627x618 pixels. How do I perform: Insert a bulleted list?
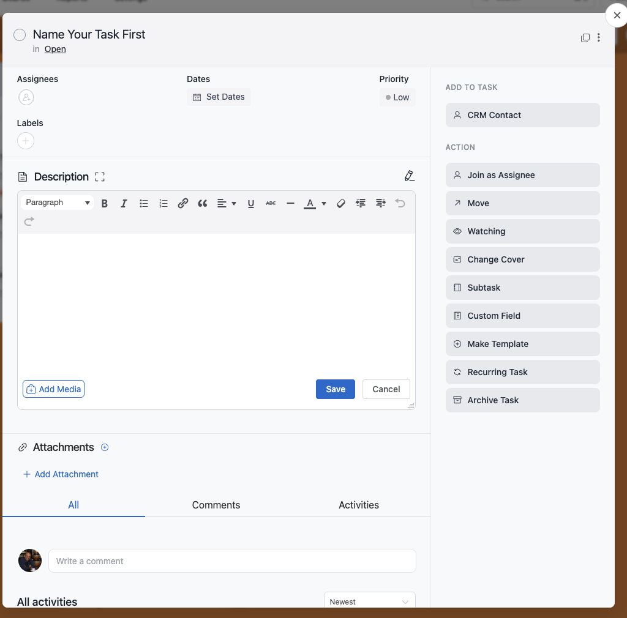144,204
